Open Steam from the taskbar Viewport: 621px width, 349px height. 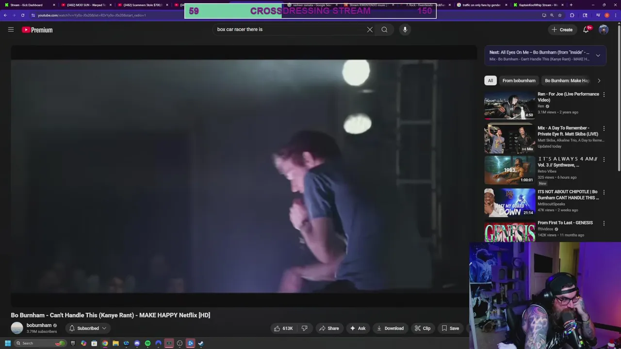click(x=201, y=343)
